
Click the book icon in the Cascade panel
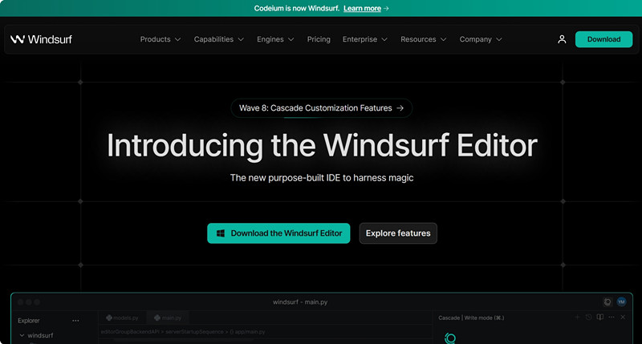coord(600,318)
